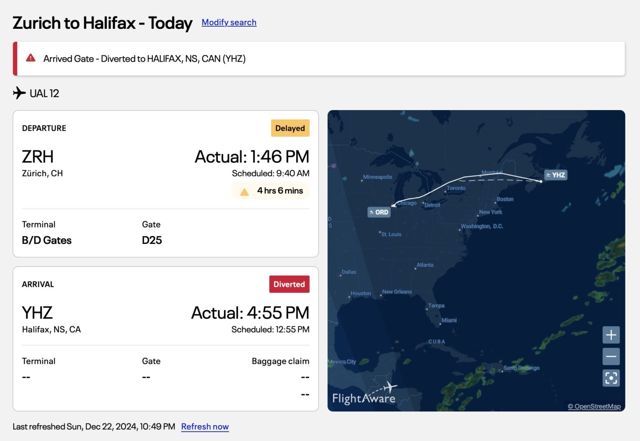Select the ORD airport marker on the map
Screen dimensions: 640x441
click(x=379, y=212)
